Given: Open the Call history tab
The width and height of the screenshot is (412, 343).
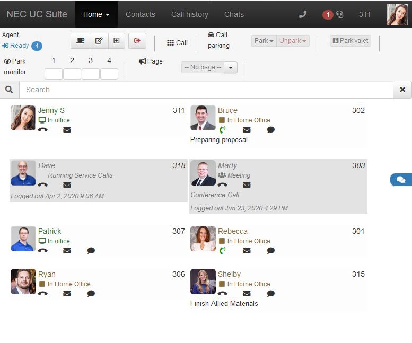Looking at the screenshot, I should (x=190, y=14).
